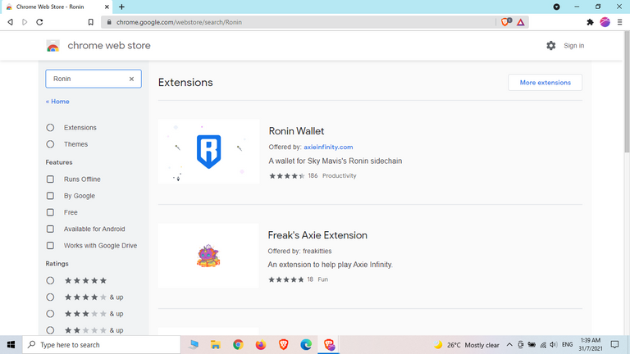Viewport: 630px width, 354px height.
Task: Bookmark this page with the bookmark icon
Action: [91, 22]
